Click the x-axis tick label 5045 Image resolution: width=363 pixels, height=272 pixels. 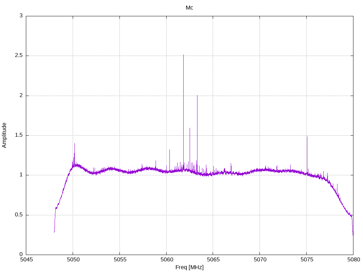click(27, 260)
